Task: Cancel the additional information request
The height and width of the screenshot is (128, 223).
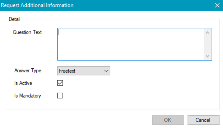Action: (203, 120)
